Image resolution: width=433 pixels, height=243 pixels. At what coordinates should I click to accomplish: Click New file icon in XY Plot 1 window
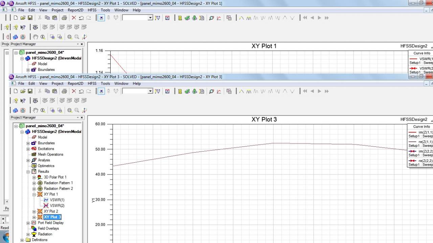click(16, 18)
